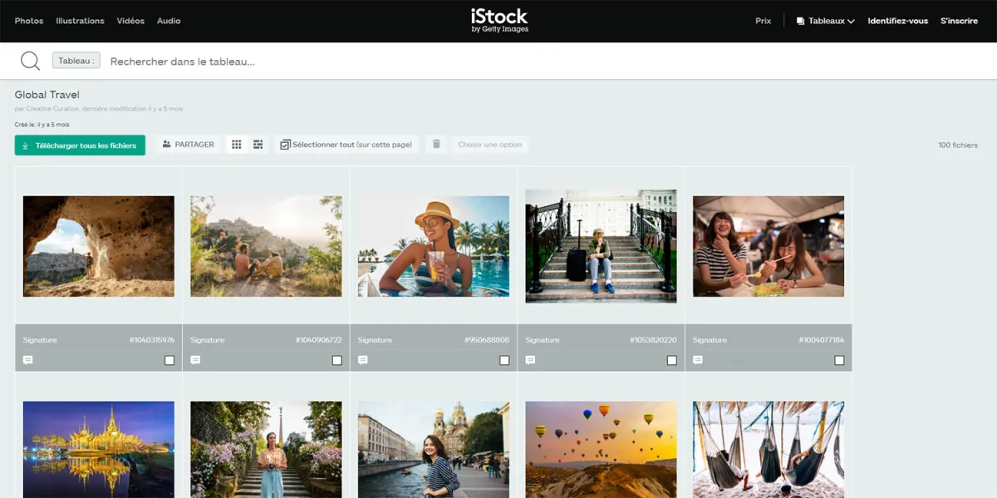
Task: Open comments on image #1004077184
Action: pyautogui.click(x=698, y=360)
